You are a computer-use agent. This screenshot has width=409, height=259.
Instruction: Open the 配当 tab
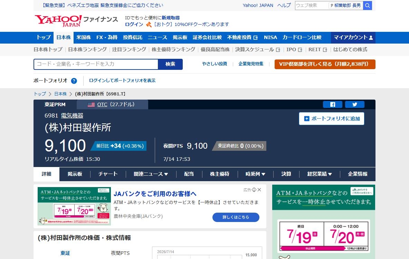coord(189,174)
